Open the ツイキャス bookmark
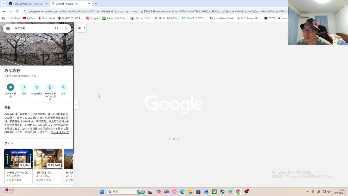The image size is (348, 196). pyautogui.click(x=194, y=18)
